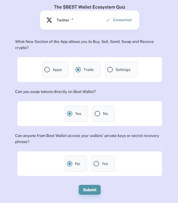Click the word 'Apps' option label
The image size is (178, 203).
57,70
